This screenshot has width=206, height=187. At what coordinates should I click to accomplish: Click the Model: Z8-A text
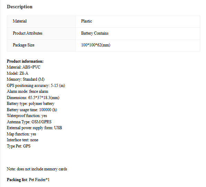(18, 73)
